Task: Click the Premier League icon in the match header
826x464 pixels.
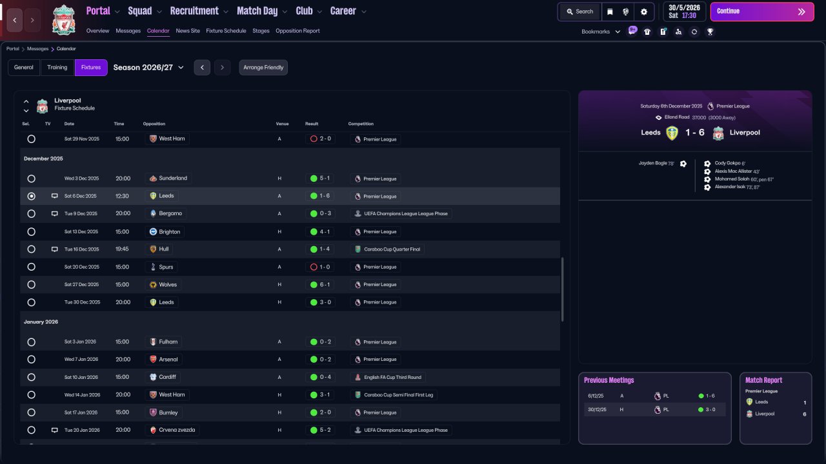Action: click(710, 106)
